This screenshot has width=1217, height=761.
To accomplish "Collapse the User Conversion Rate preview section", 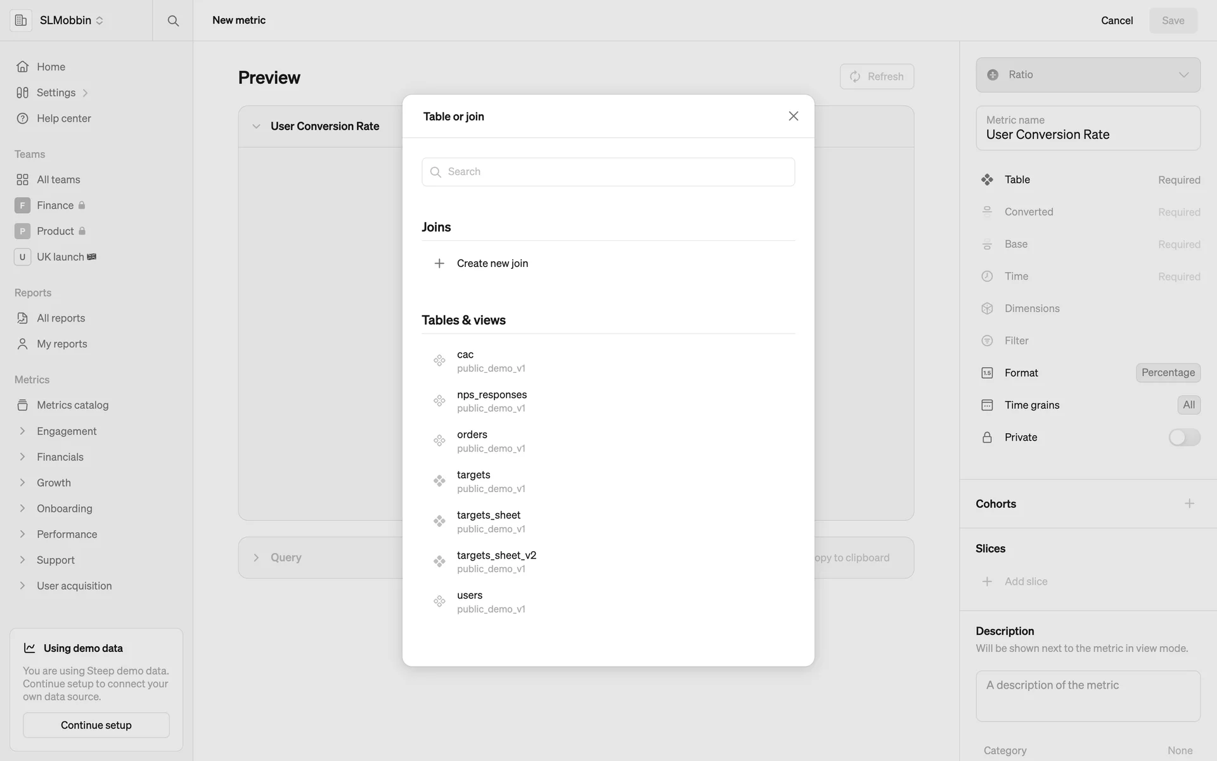I will coord(256,126).
